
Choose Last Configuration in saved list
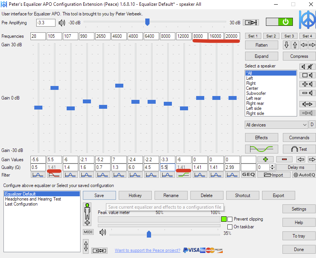point(42,204)
